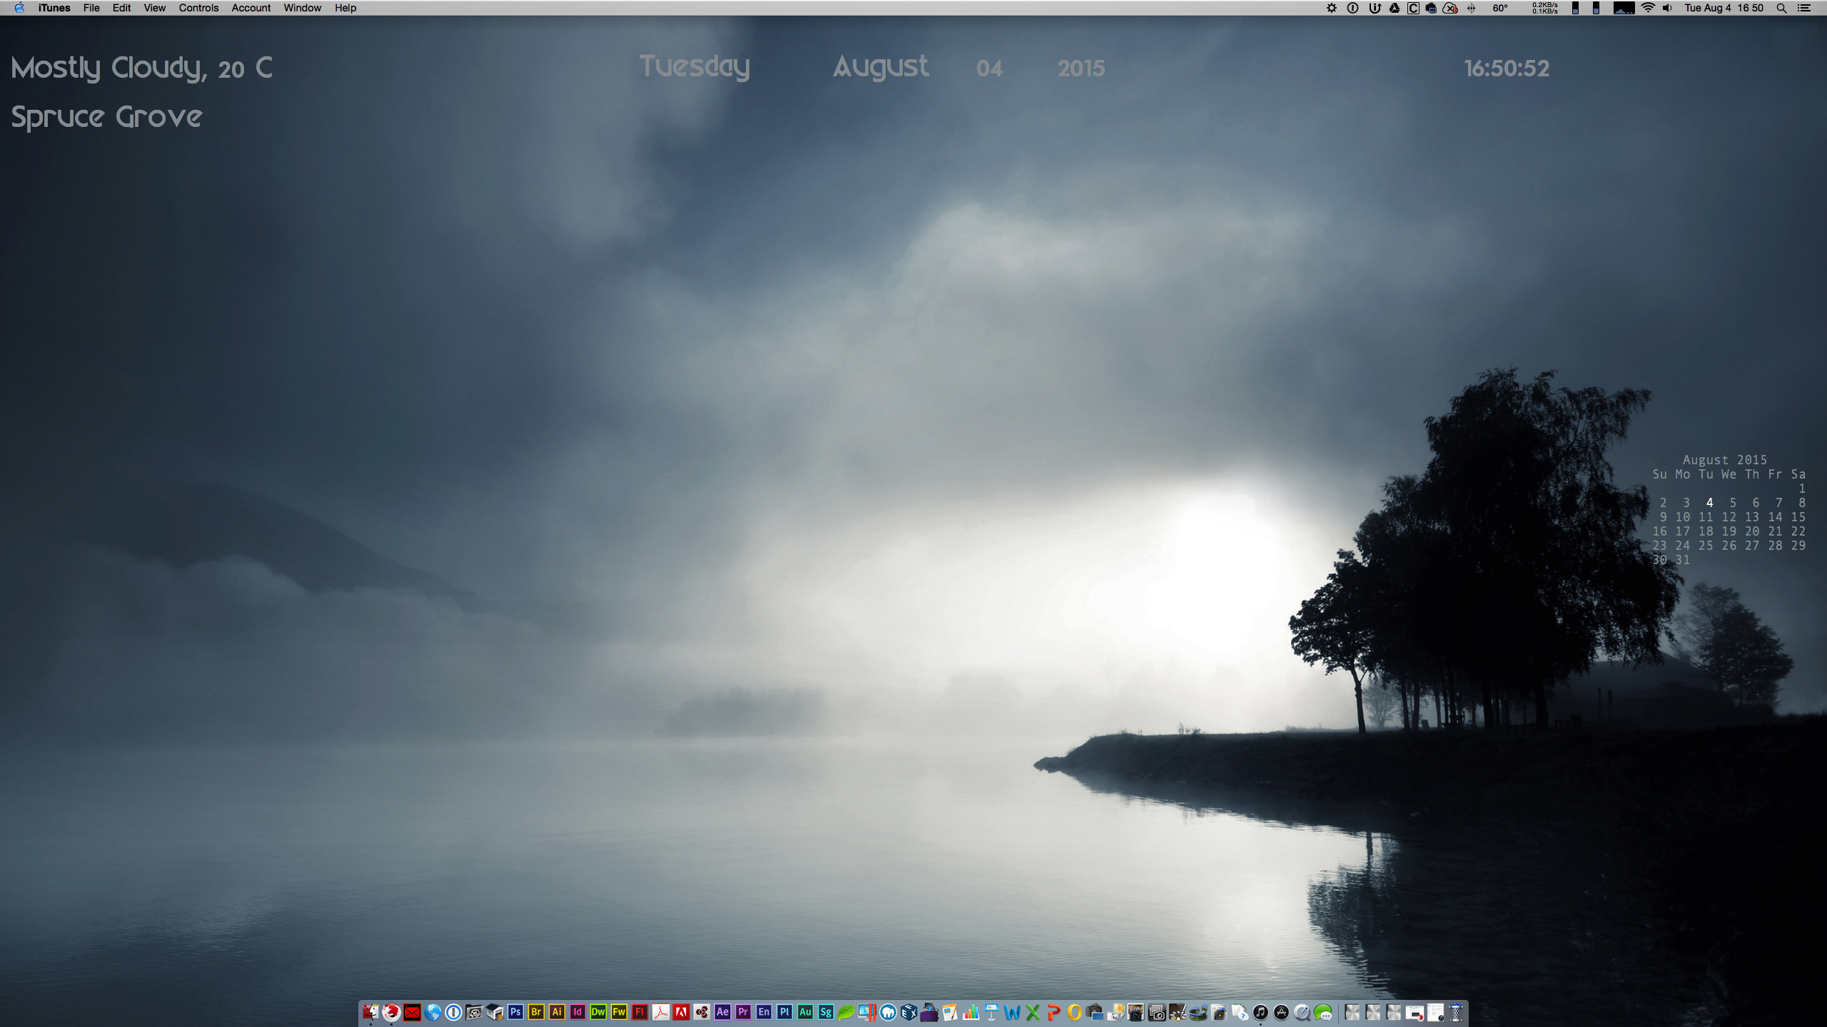Click the iTunes music note dock icon

coord(1260,1012)
